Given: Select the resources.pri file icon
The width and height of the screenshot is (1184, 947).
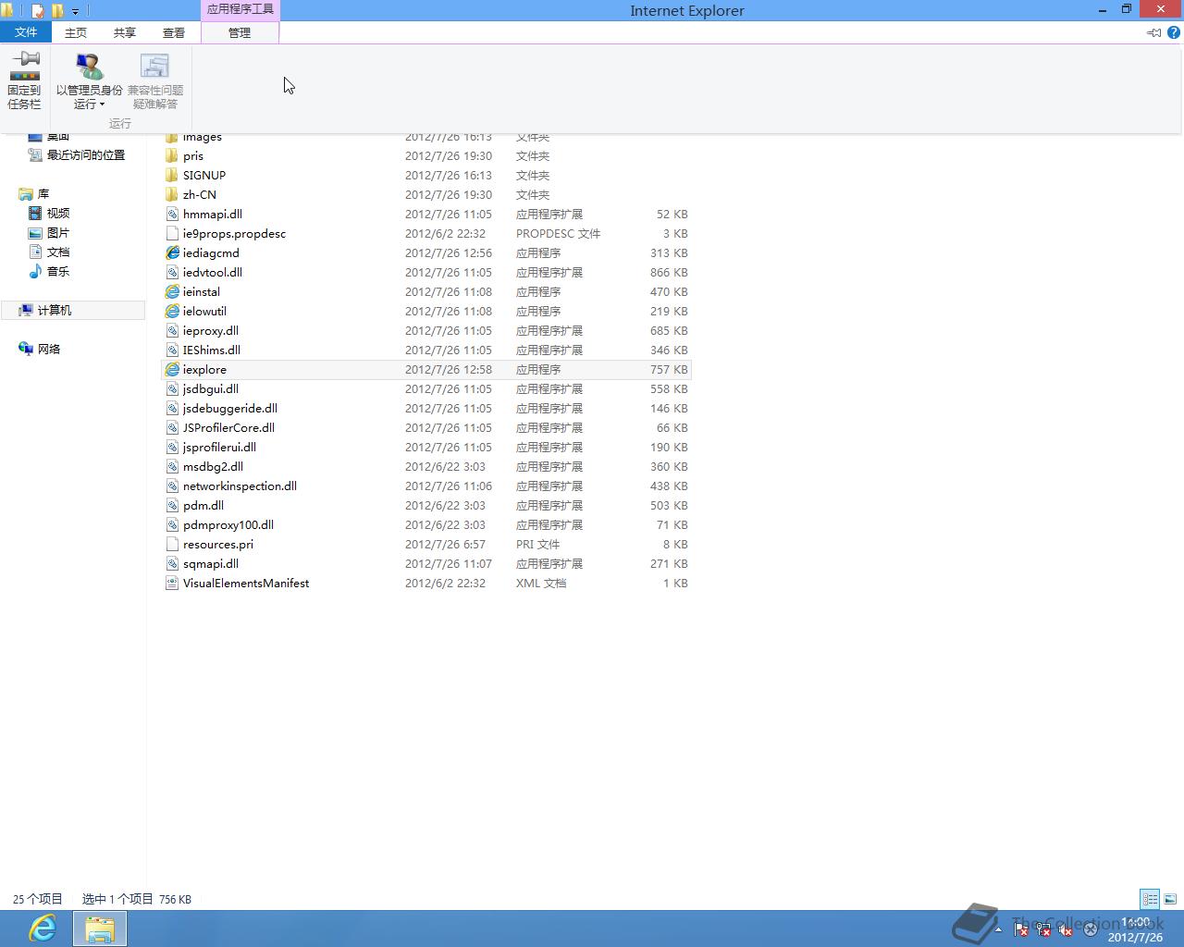Looking at the screenshot, I should coord(172,544).
